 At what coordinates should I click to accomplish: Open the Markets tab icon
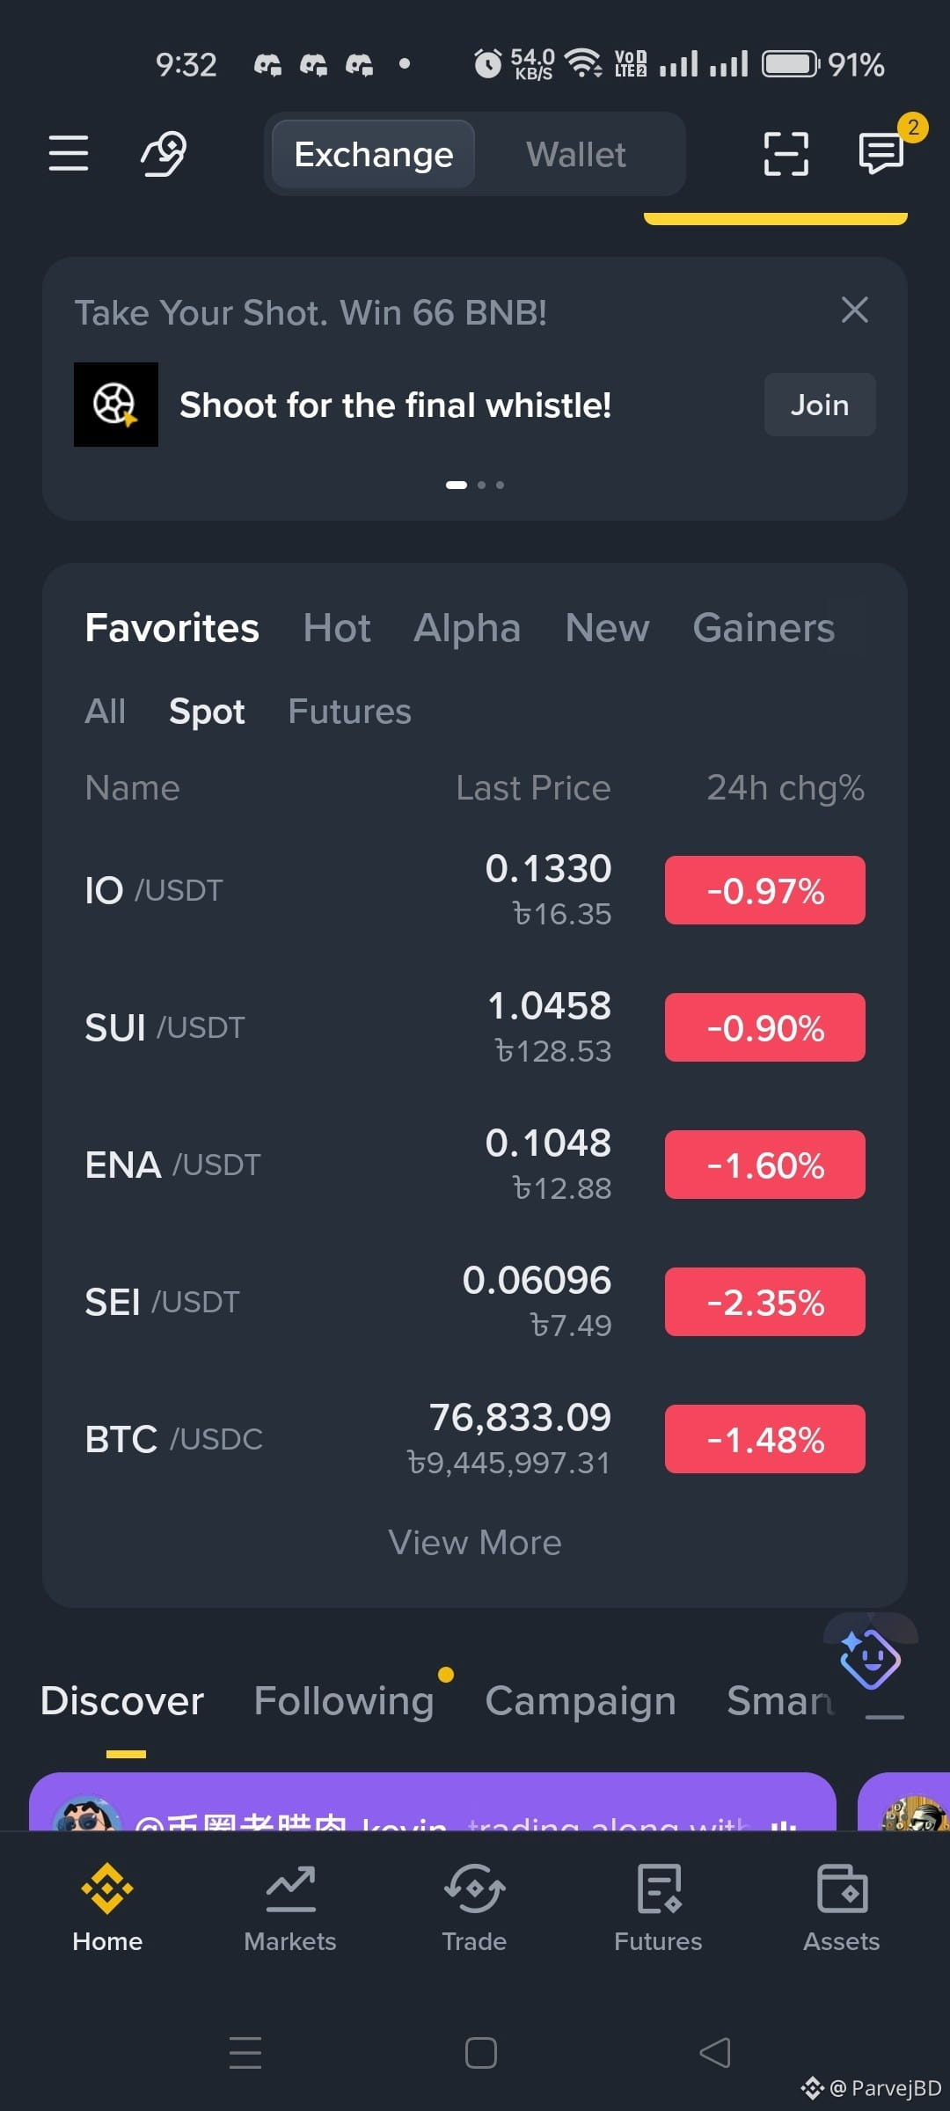290,1888
